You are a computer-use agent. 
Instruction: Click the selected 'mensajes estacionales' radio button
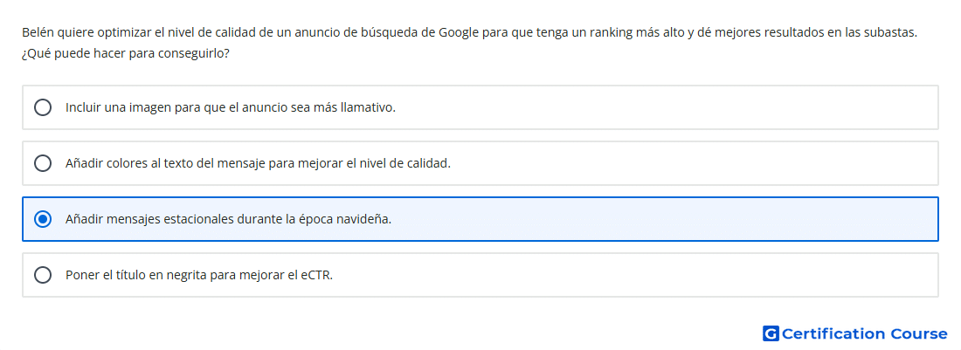click(x=43, y=219)
